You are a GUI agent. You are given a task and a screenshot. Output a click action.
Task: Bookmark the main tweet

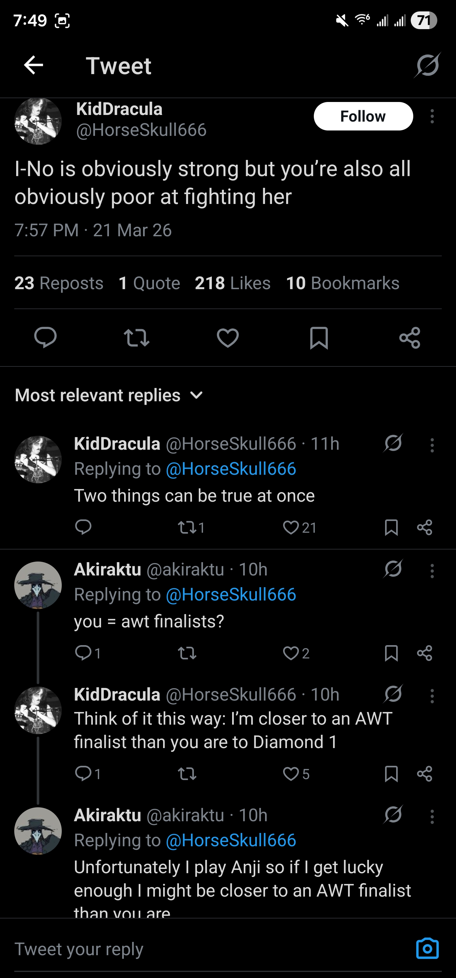pos(319,337)
